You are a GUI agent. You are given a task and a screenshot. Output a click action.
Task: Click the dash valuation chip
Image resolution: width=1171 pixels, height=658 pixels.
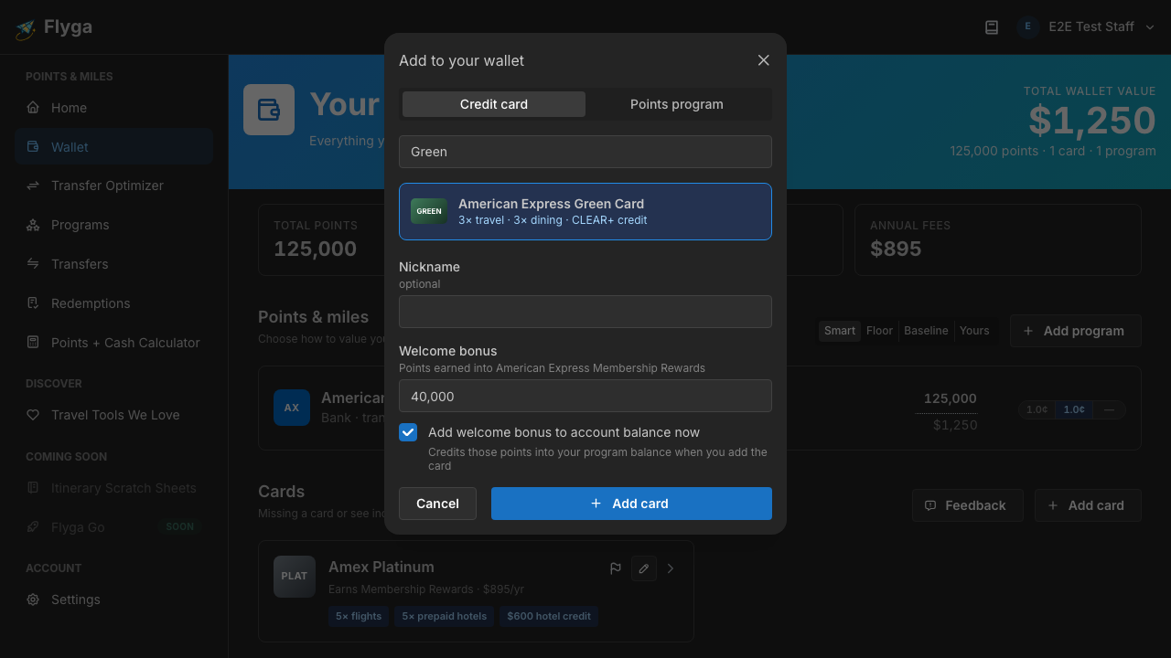coord(1109,409)
